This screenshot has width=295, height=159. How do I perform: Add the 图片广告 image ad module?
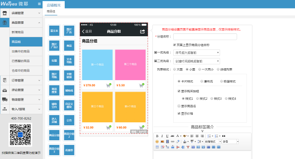(69, 31)
